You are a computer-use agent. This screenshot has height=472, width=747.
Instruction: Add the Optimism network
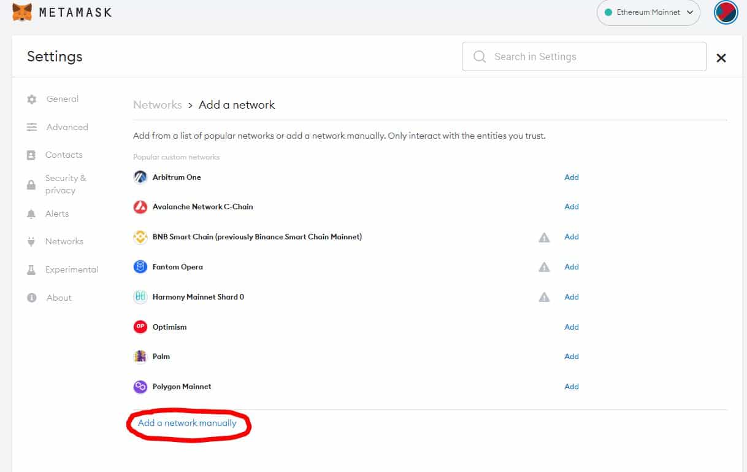[572, 327]
